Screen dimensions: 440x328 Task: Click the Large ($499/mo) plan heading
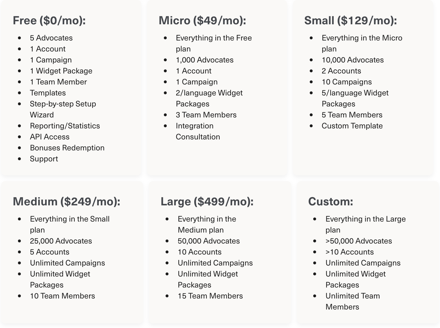pos(207,202)
